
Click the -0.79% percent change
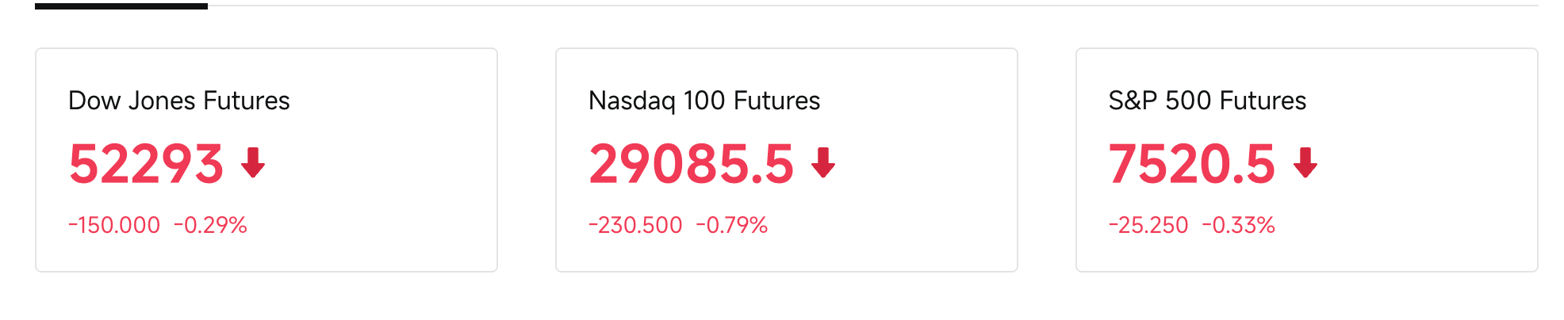pyautogui.click(x=732, y=225)
